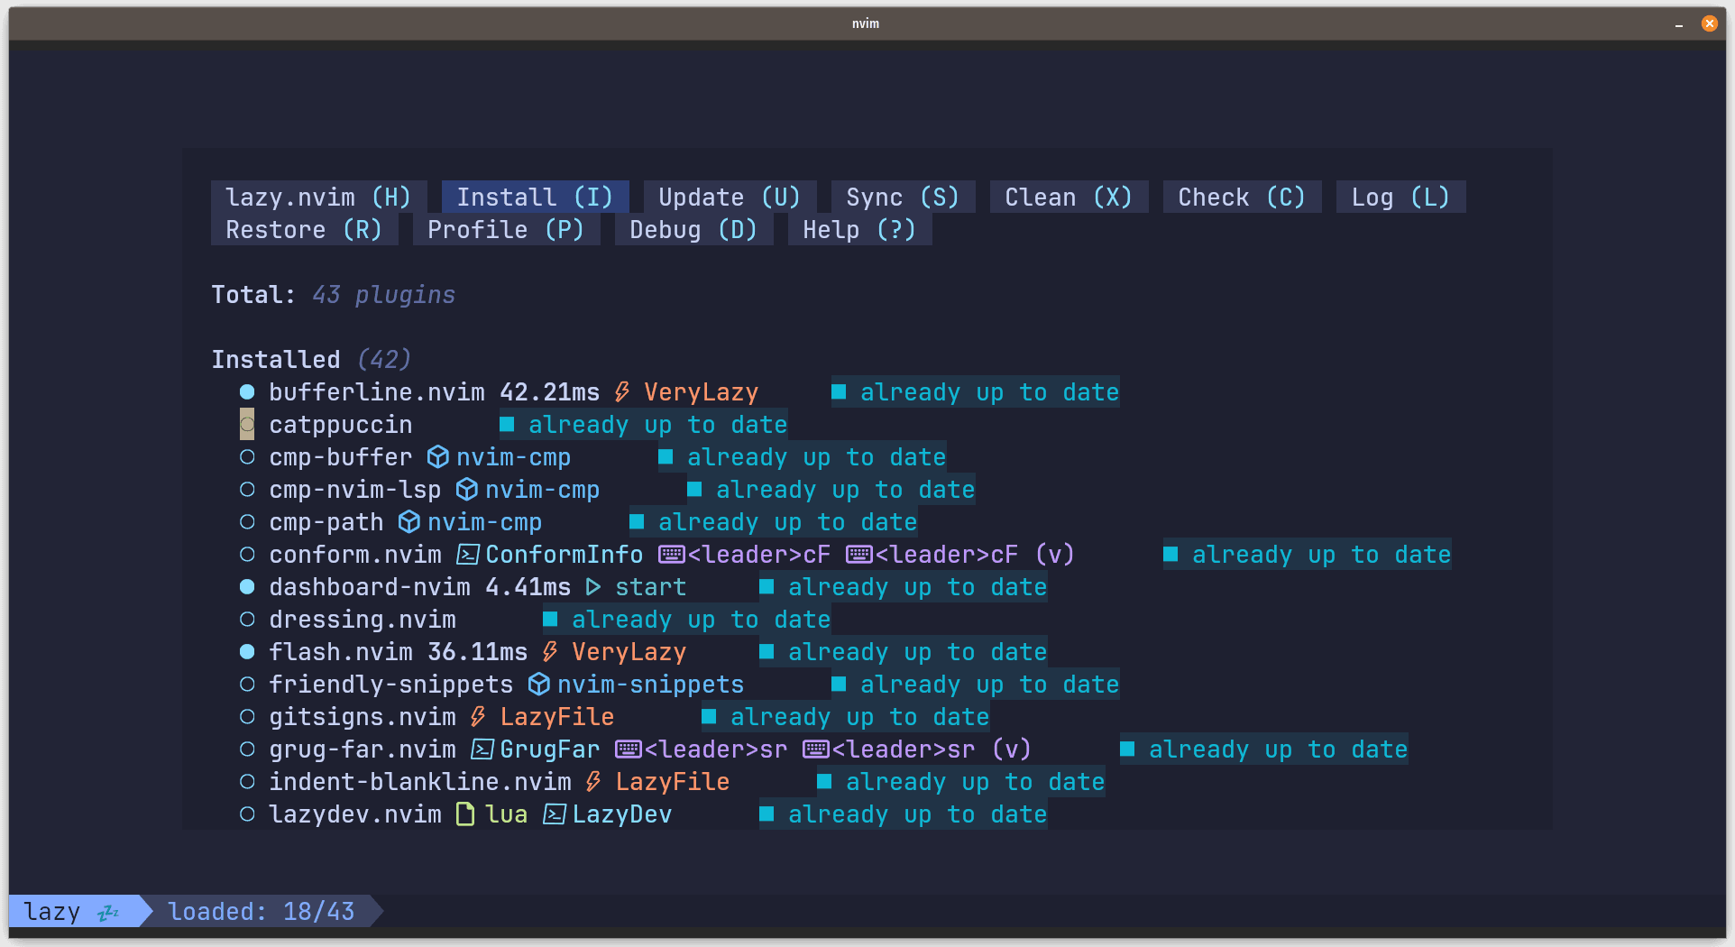Click the package icon on cmp-nvim-lsp row
This screenshot has width=1735, height=947.
[466, 490]
